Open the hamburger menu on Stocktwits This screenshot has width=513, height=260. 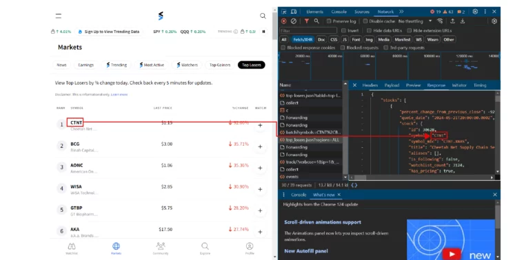pyautogui.click(x=59, y=16)
